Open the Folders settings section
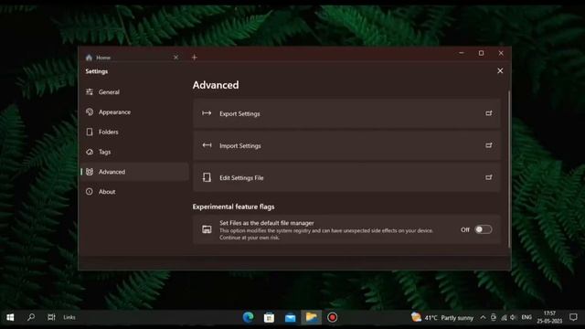This screenshot has height=329, width=585. pos(134,132)
